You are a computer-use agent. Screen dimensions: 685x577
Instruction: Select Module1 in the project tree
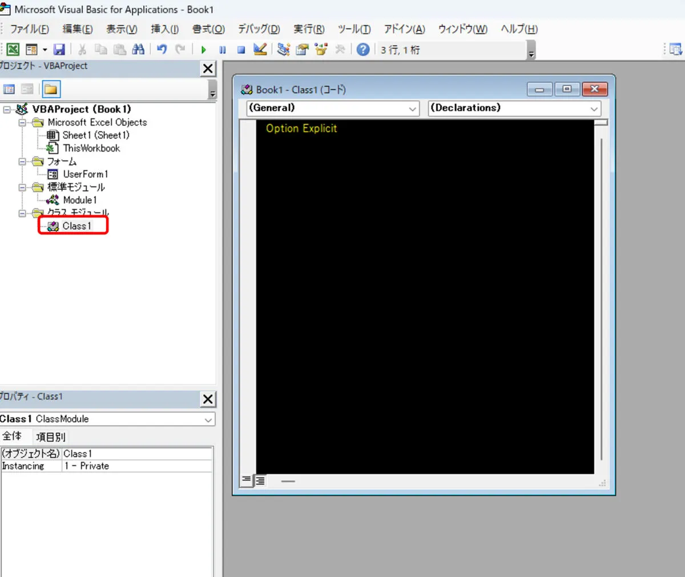point(79,200)
